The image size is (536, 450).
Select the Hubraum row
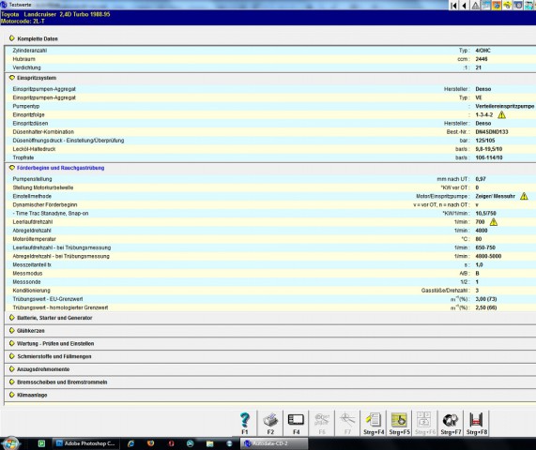coord(270,59)
